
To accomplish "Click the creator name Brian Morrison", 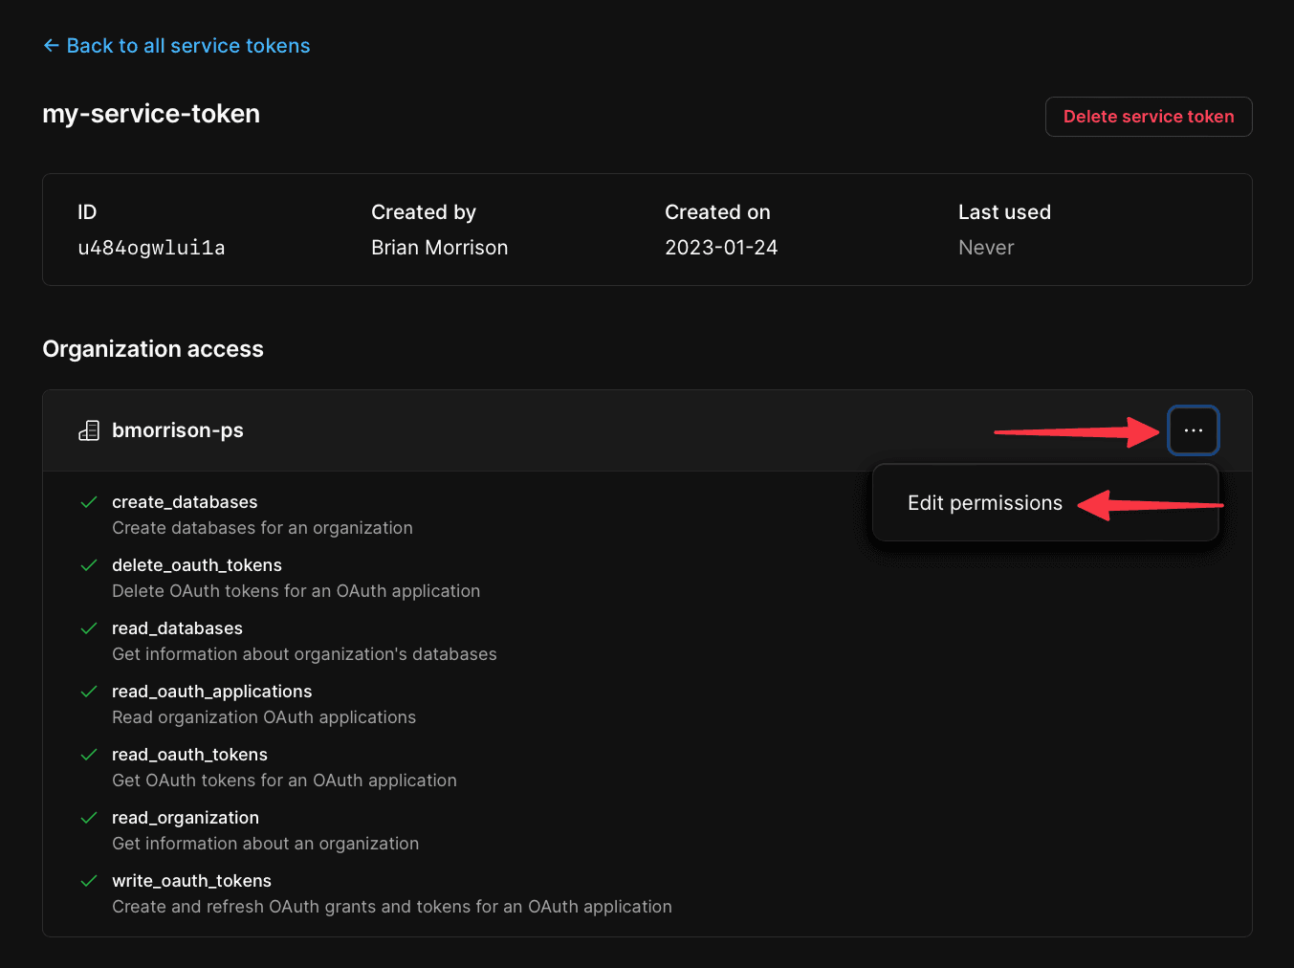I will [x=440, y=248].
